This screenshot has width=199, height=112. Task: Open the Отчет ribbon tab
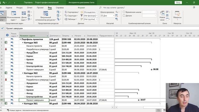click(30, 7)
